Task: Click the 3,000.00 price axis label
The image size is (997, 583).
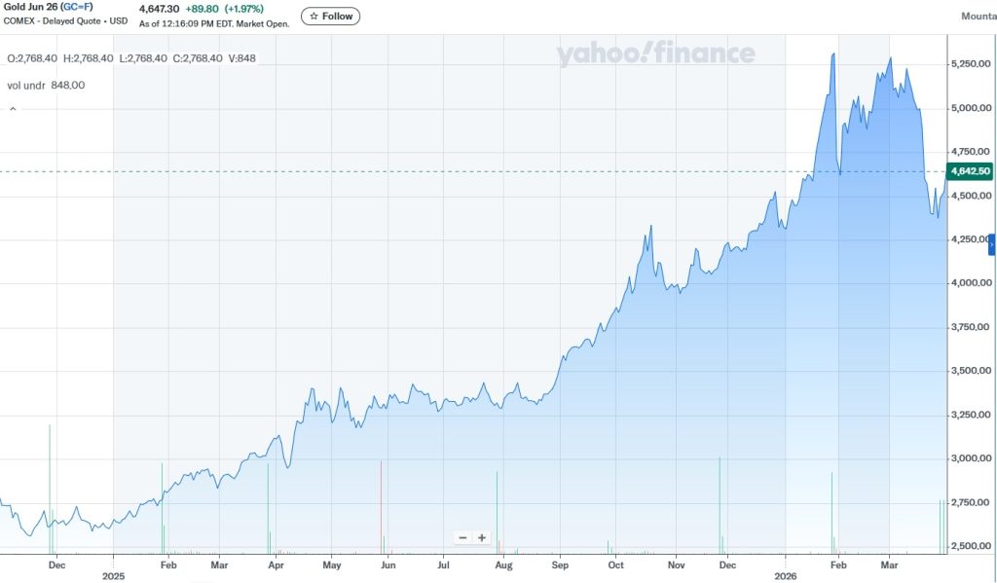Action: pos(970,458)
